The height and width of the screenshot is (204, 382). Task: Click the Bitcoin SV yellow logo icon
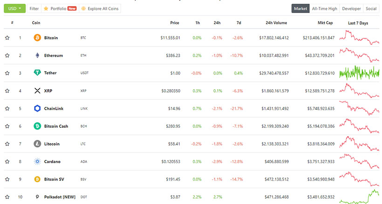[37, 179]
